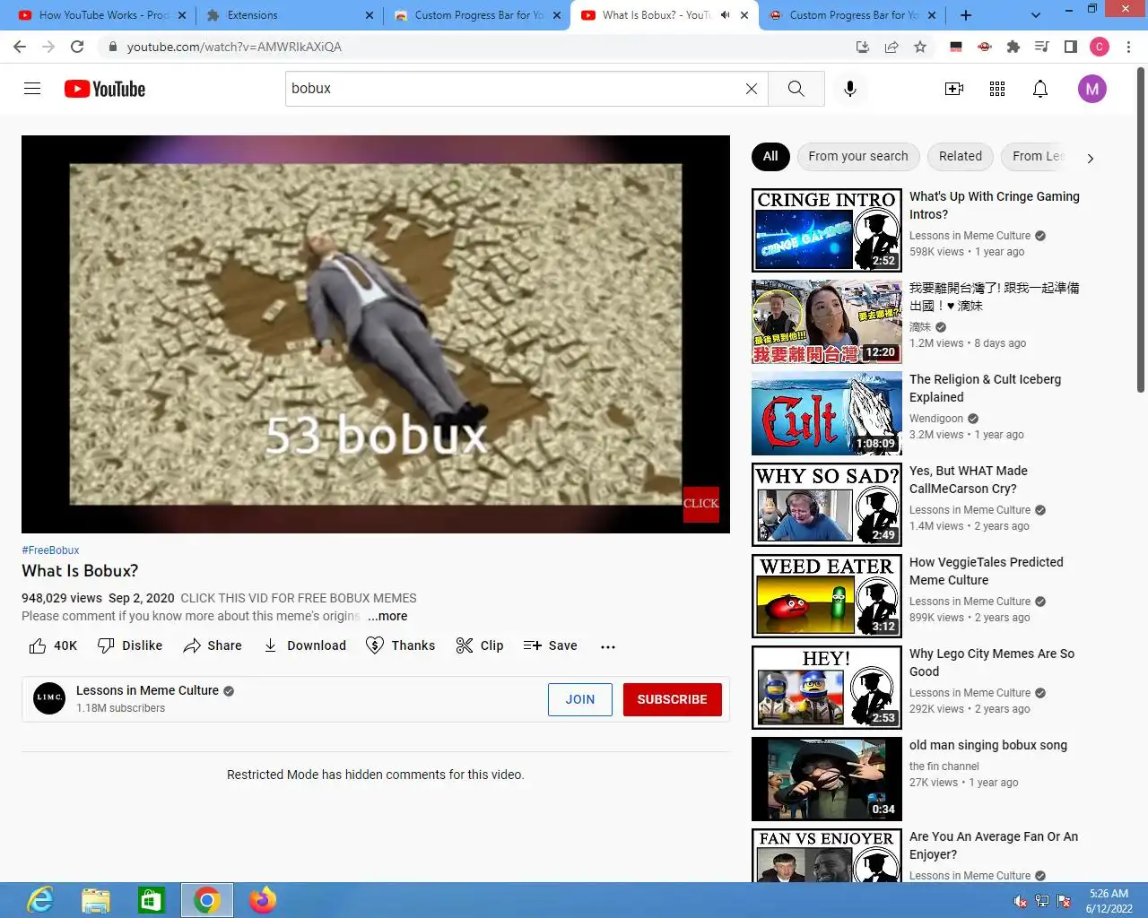
Task: Click the video player area
Action: 376,334
